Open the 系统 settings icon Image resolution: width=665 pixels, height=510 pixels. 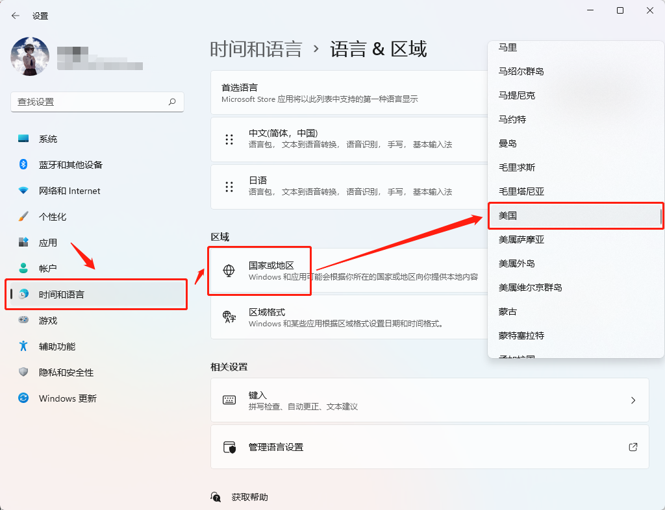(23, 138)
